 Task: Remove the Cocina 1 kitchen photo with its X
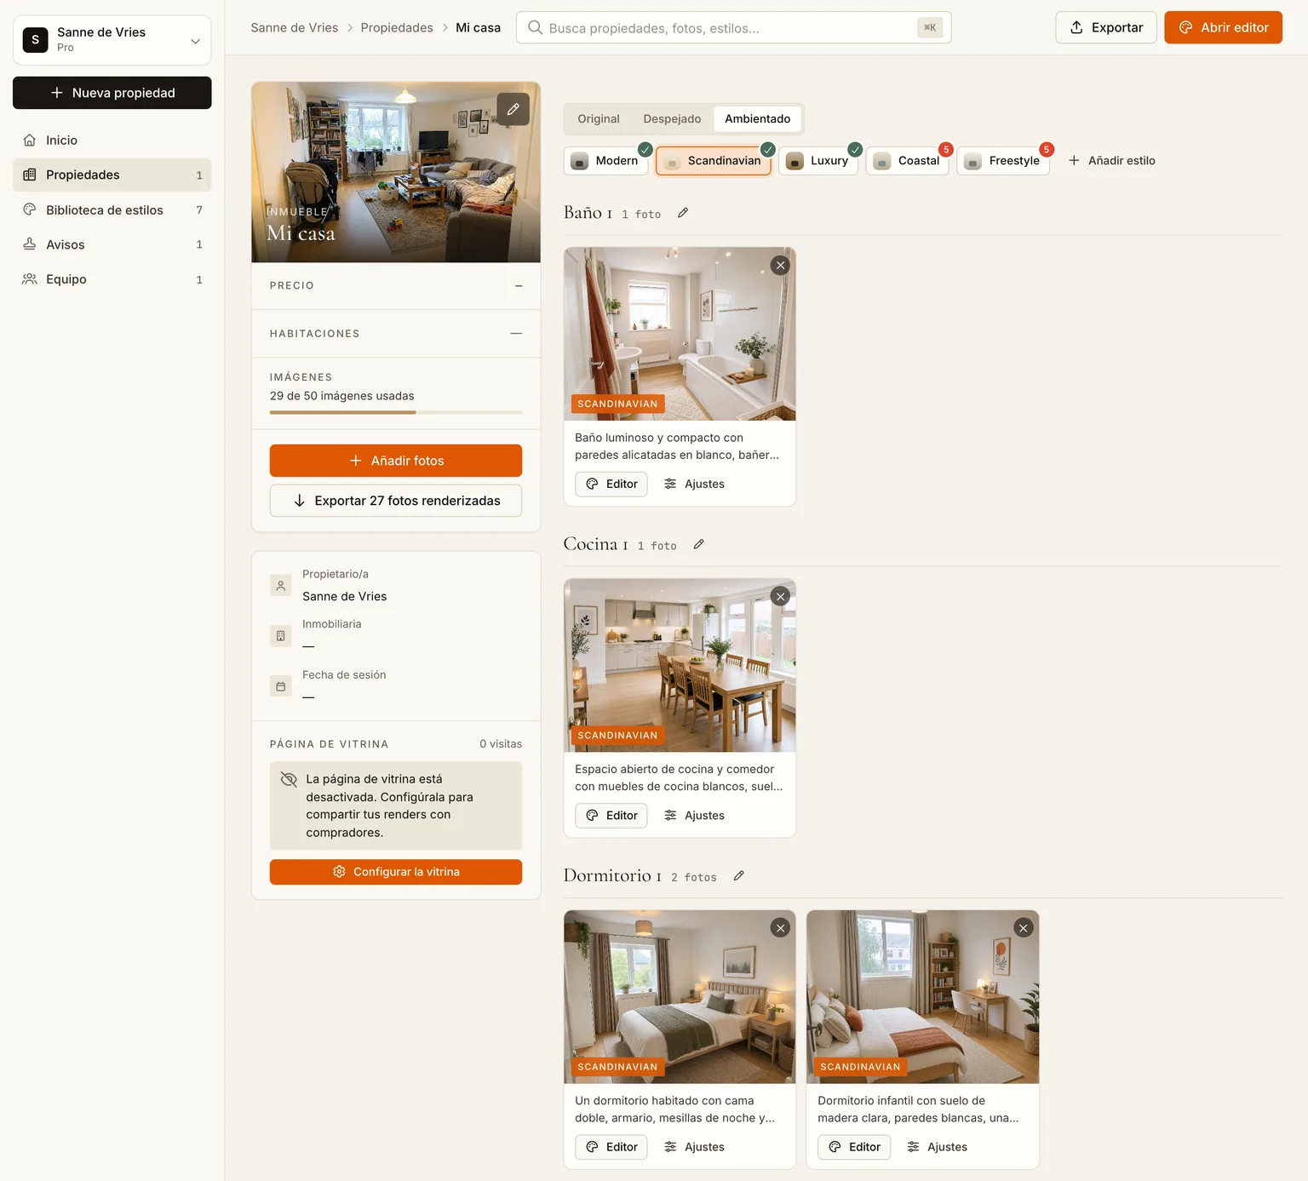(x=780, y=597)
